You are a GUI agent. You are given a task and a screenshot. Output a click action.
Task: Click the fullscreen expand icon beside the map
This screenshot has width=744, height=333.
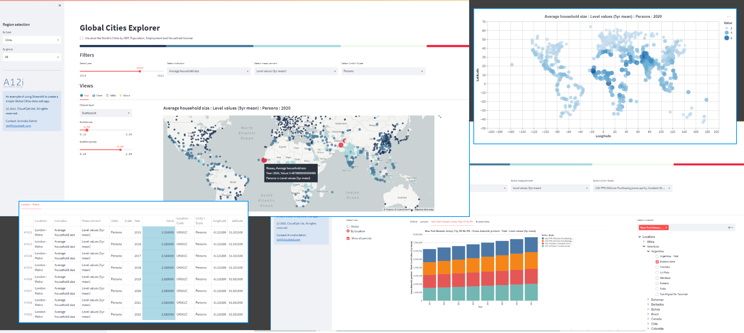coord(440,116)
